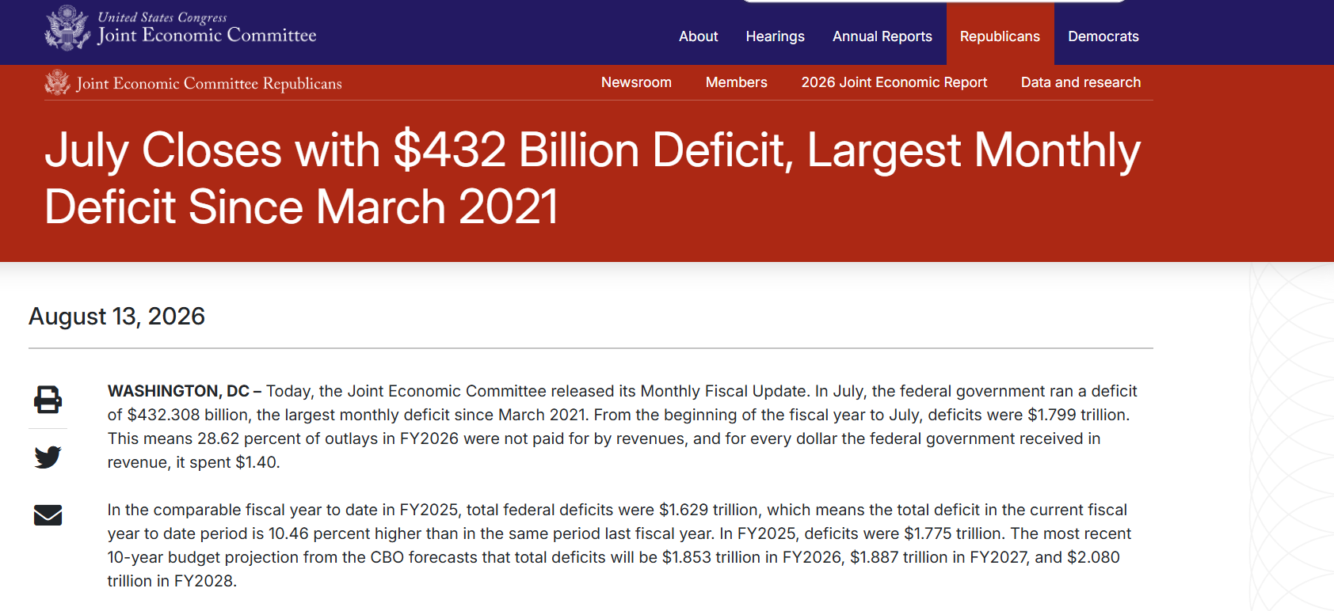The width and height of the screenshot is (1334, 611).
Task: Click the August 13, 2026 date
Action: pos(116,316)
